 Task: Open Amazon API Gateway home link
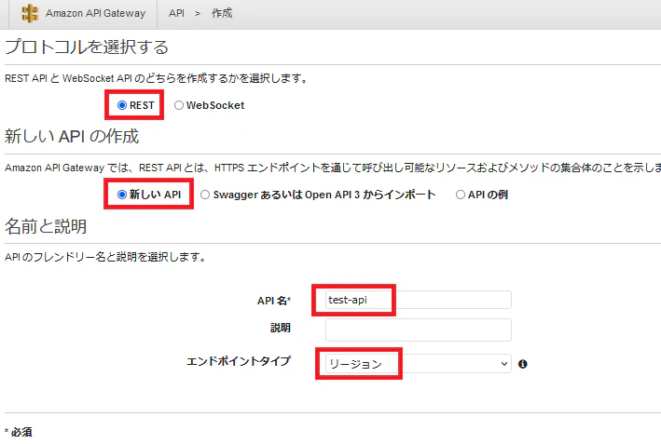(x=96, y=13)
